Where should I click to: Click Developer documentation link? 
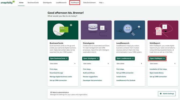coord(92,80)
